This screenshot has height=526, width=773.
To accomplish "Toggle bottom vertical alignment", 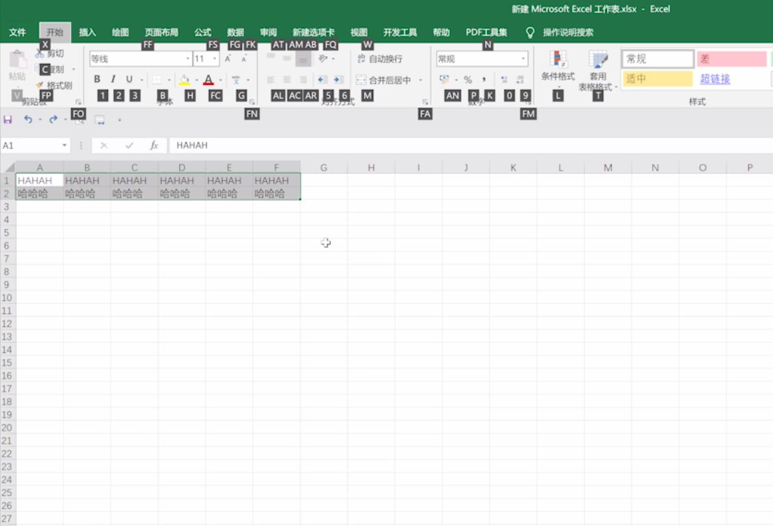I will click(302, 59).
